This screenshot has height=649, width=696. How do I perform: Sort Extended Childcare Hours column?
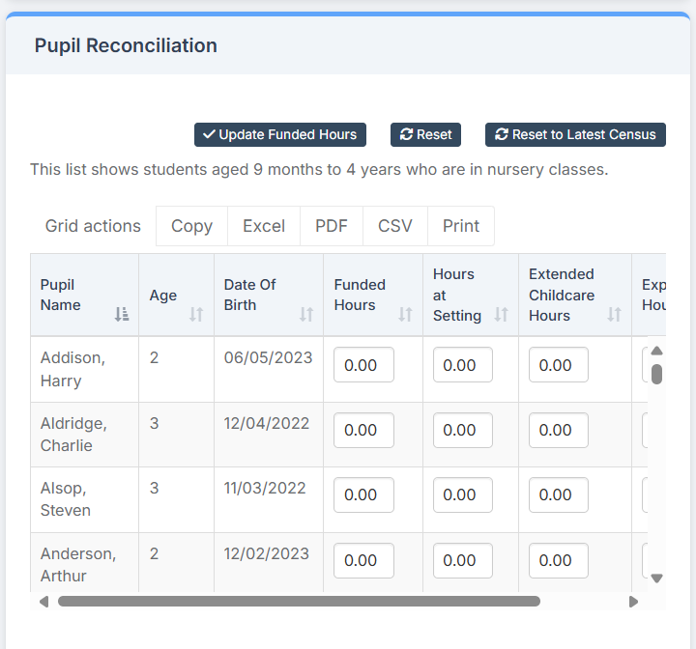pos(614,314)
